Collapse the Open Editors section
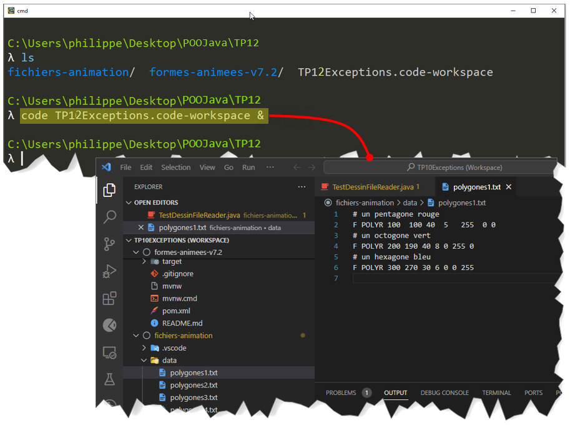 pos(129,202)
